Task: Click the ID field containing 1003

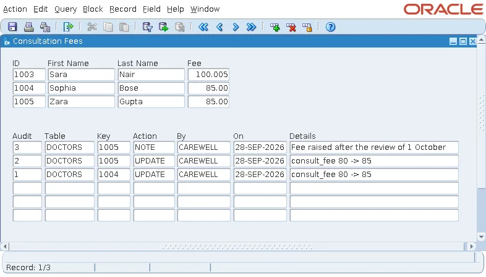Action: (29, 75)
